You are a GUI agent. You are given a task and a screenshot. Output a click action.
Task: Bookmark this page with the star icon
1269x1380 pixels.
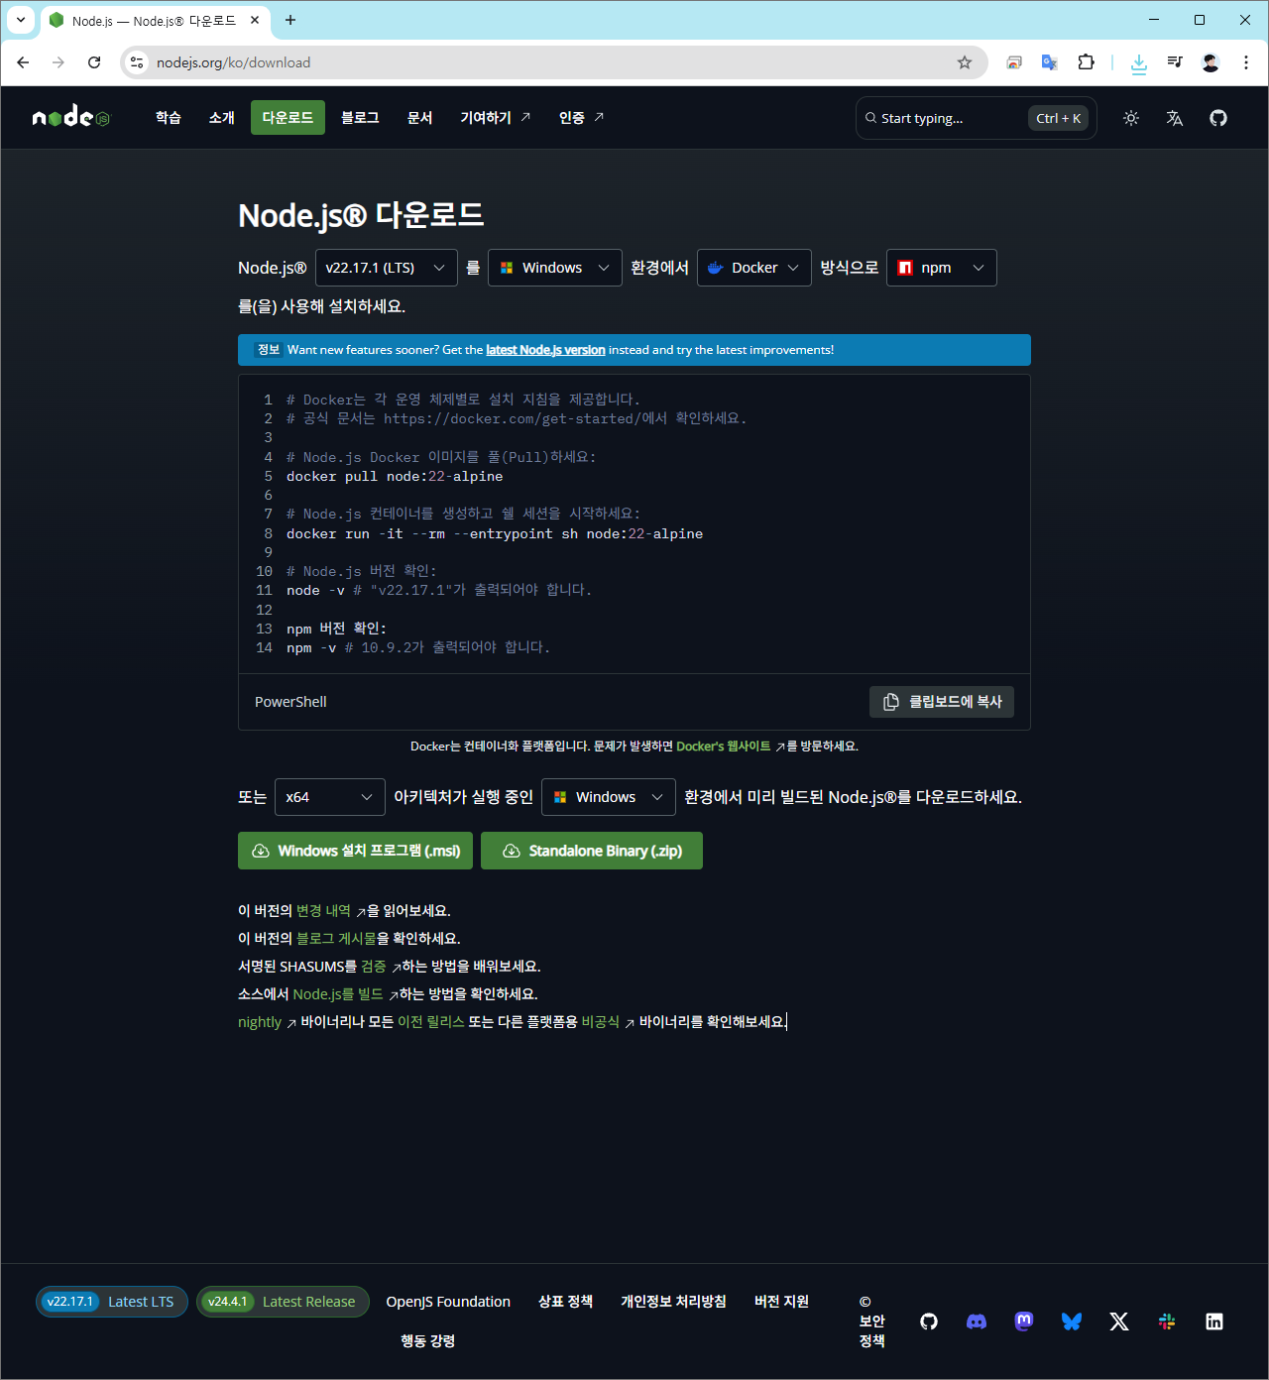click(965, 62)
